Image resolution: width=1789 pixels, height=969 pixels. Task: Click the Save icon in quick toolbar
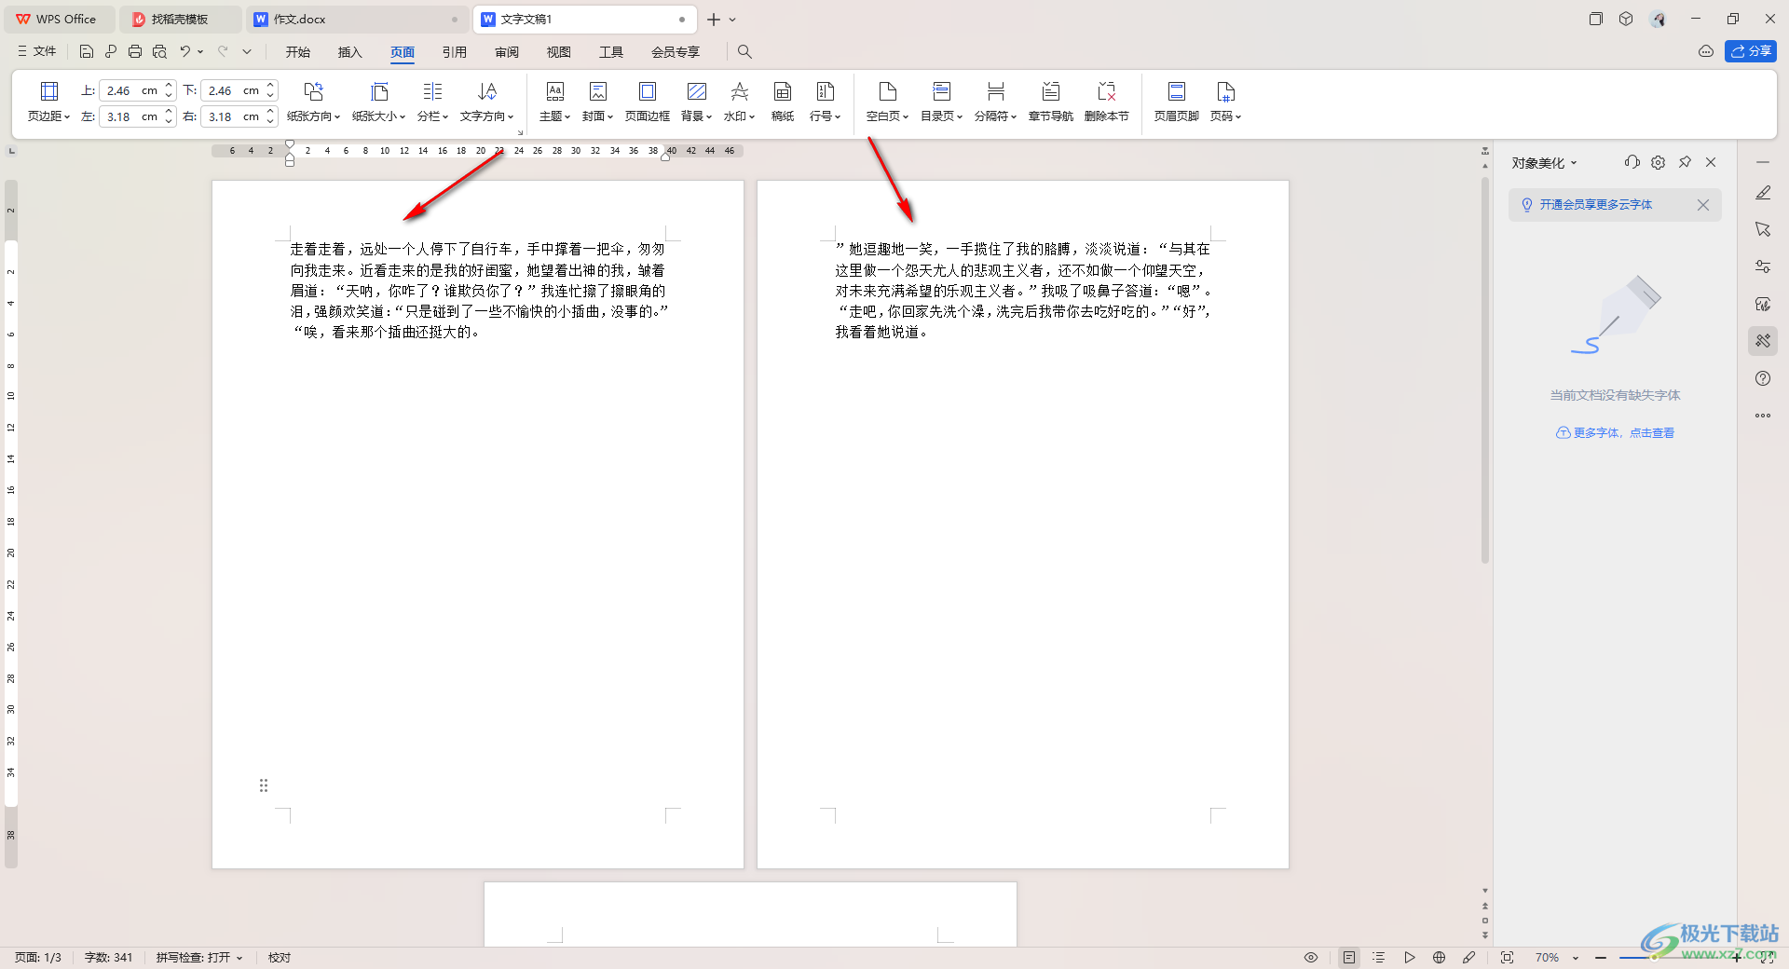coord(87,51)
